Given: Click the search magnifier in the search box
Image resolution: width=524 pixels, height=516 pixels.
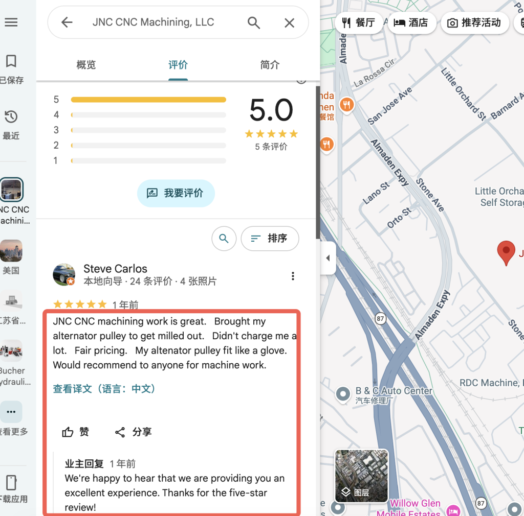Looking at the screenshot, I should tap(254, 22).
